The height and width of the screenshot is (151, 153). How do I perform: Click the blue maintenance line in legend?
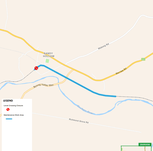tap(9, 119)
